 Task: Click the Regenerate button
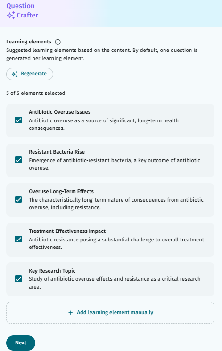click(30, 74)
